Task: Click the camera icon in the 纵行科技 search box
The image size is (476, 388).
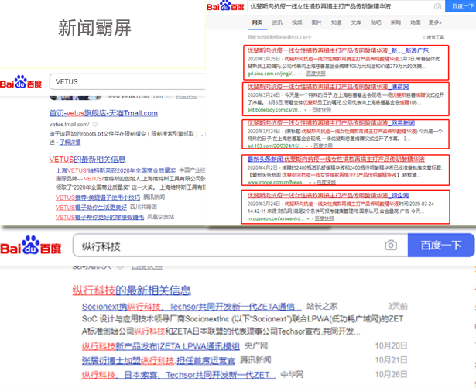Action: (x=392, y=246)
